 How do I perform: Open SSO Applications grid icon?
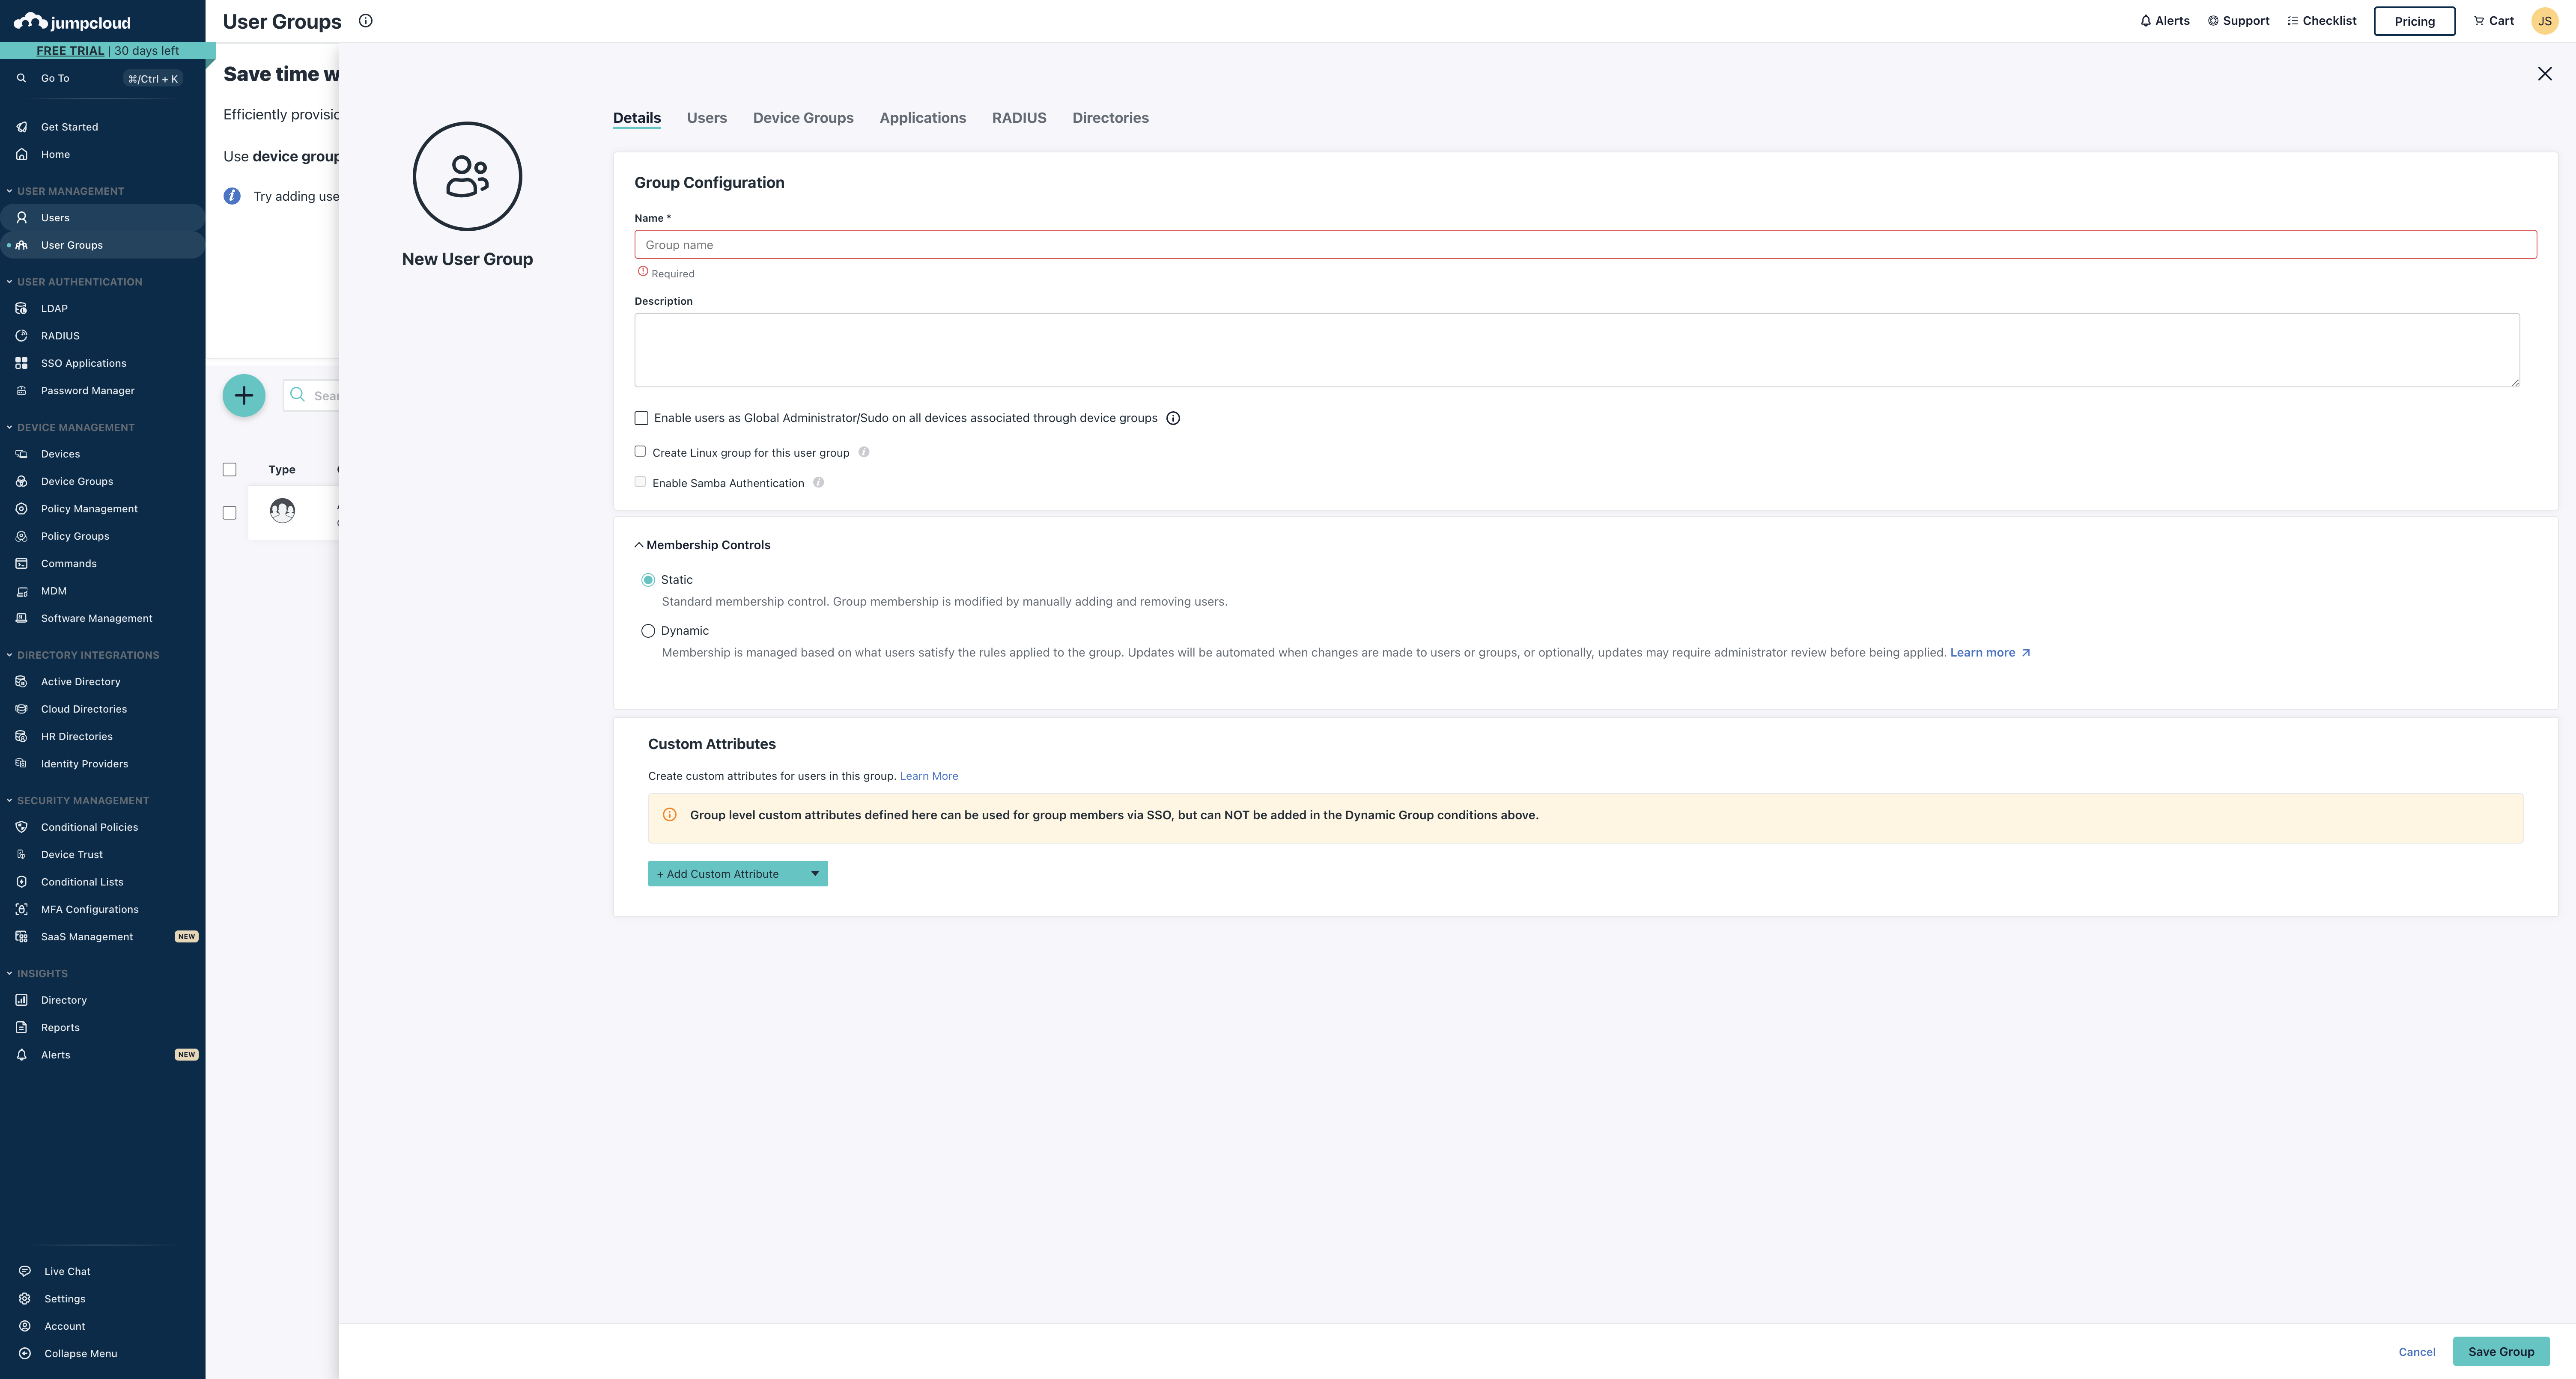tap(21, 363)
